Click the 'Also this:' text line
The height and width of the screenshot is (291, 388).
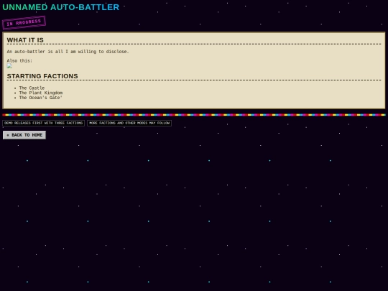(19, 60)
